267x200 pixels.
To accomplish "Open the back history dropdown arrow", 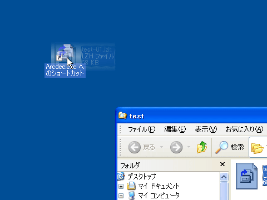I will point(161,147).
